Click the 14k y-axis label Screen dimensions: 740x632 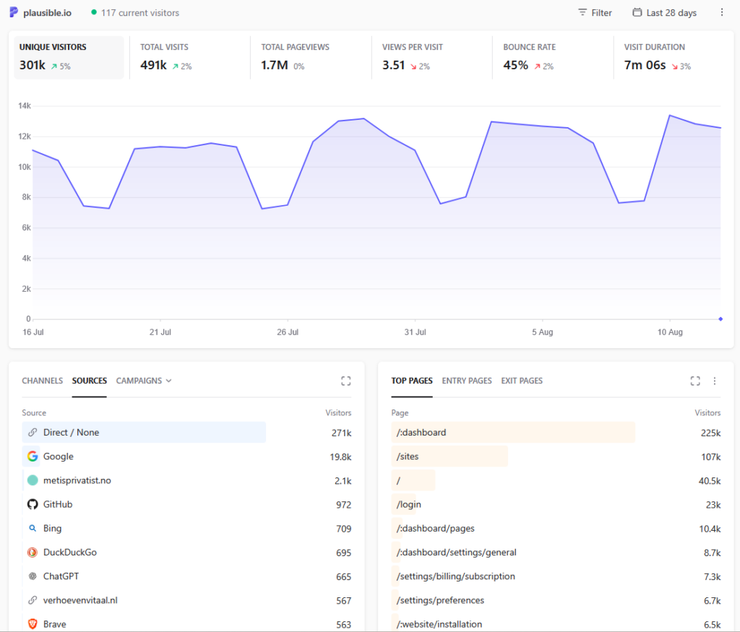click(x=25, y=105)
